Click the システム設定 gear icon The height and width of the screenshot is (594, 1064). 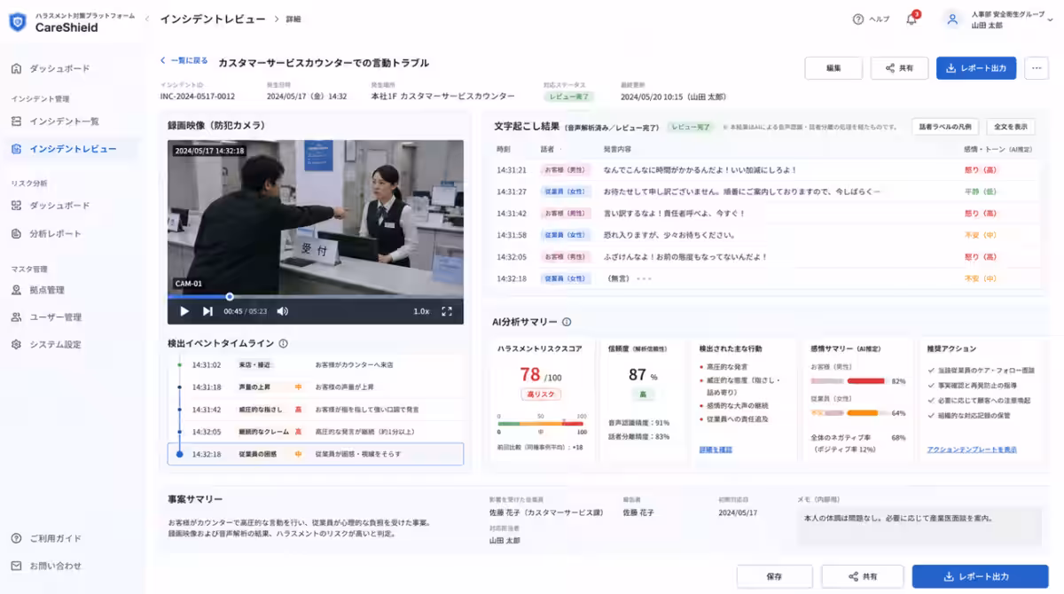[17, 345]
